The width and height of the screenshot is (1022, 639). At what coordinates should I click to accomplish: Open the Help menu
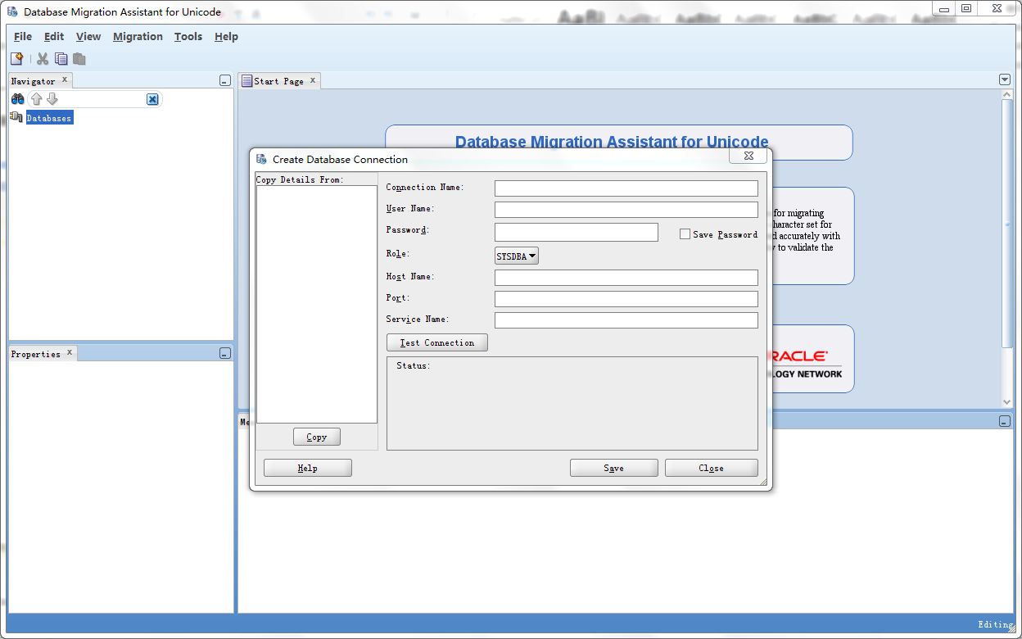tap(226, 36)
